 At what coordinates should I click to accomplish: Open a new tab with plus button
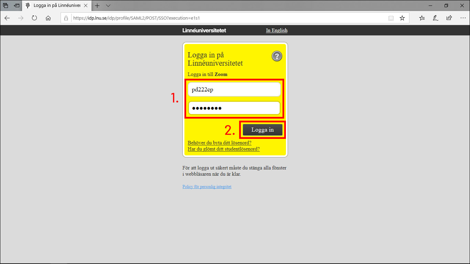tap(97, 5)
